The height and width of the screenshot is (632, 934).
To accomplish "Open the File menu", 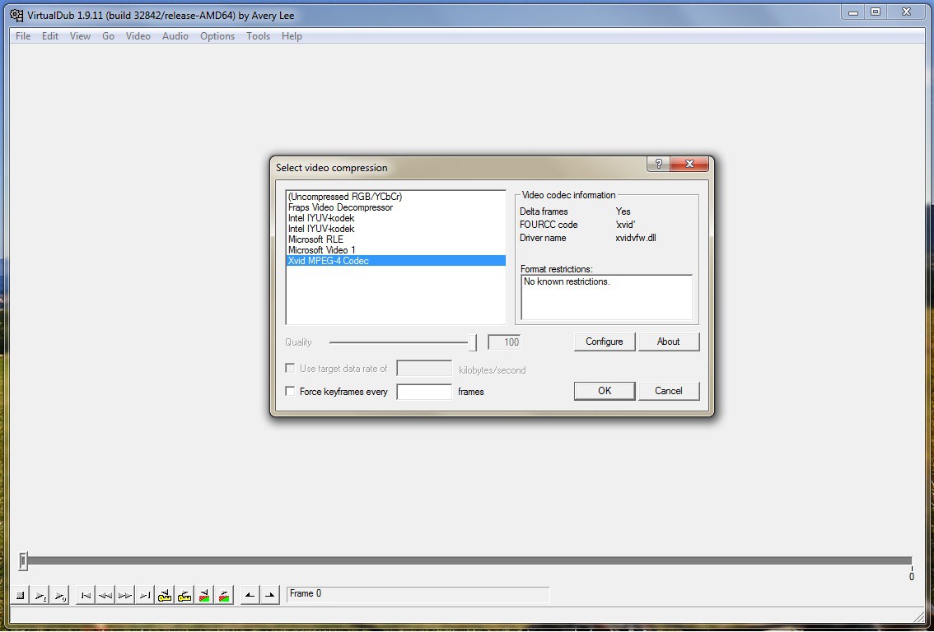I will [x=23, y=36].
